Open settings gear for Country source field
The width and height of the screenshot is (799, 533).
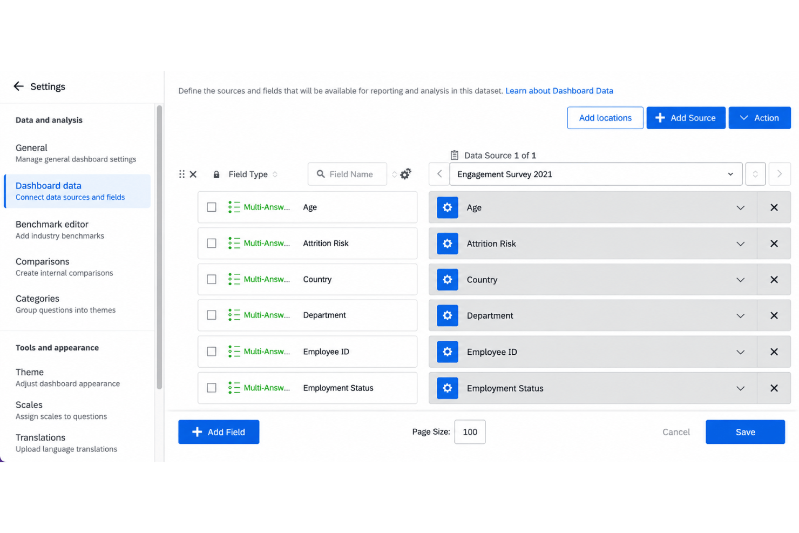447,280
